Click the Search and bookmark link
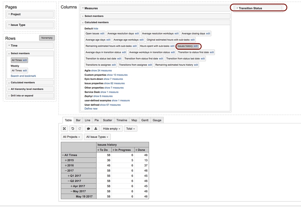This screenshot has height=207, width=301. pos(23,76)
